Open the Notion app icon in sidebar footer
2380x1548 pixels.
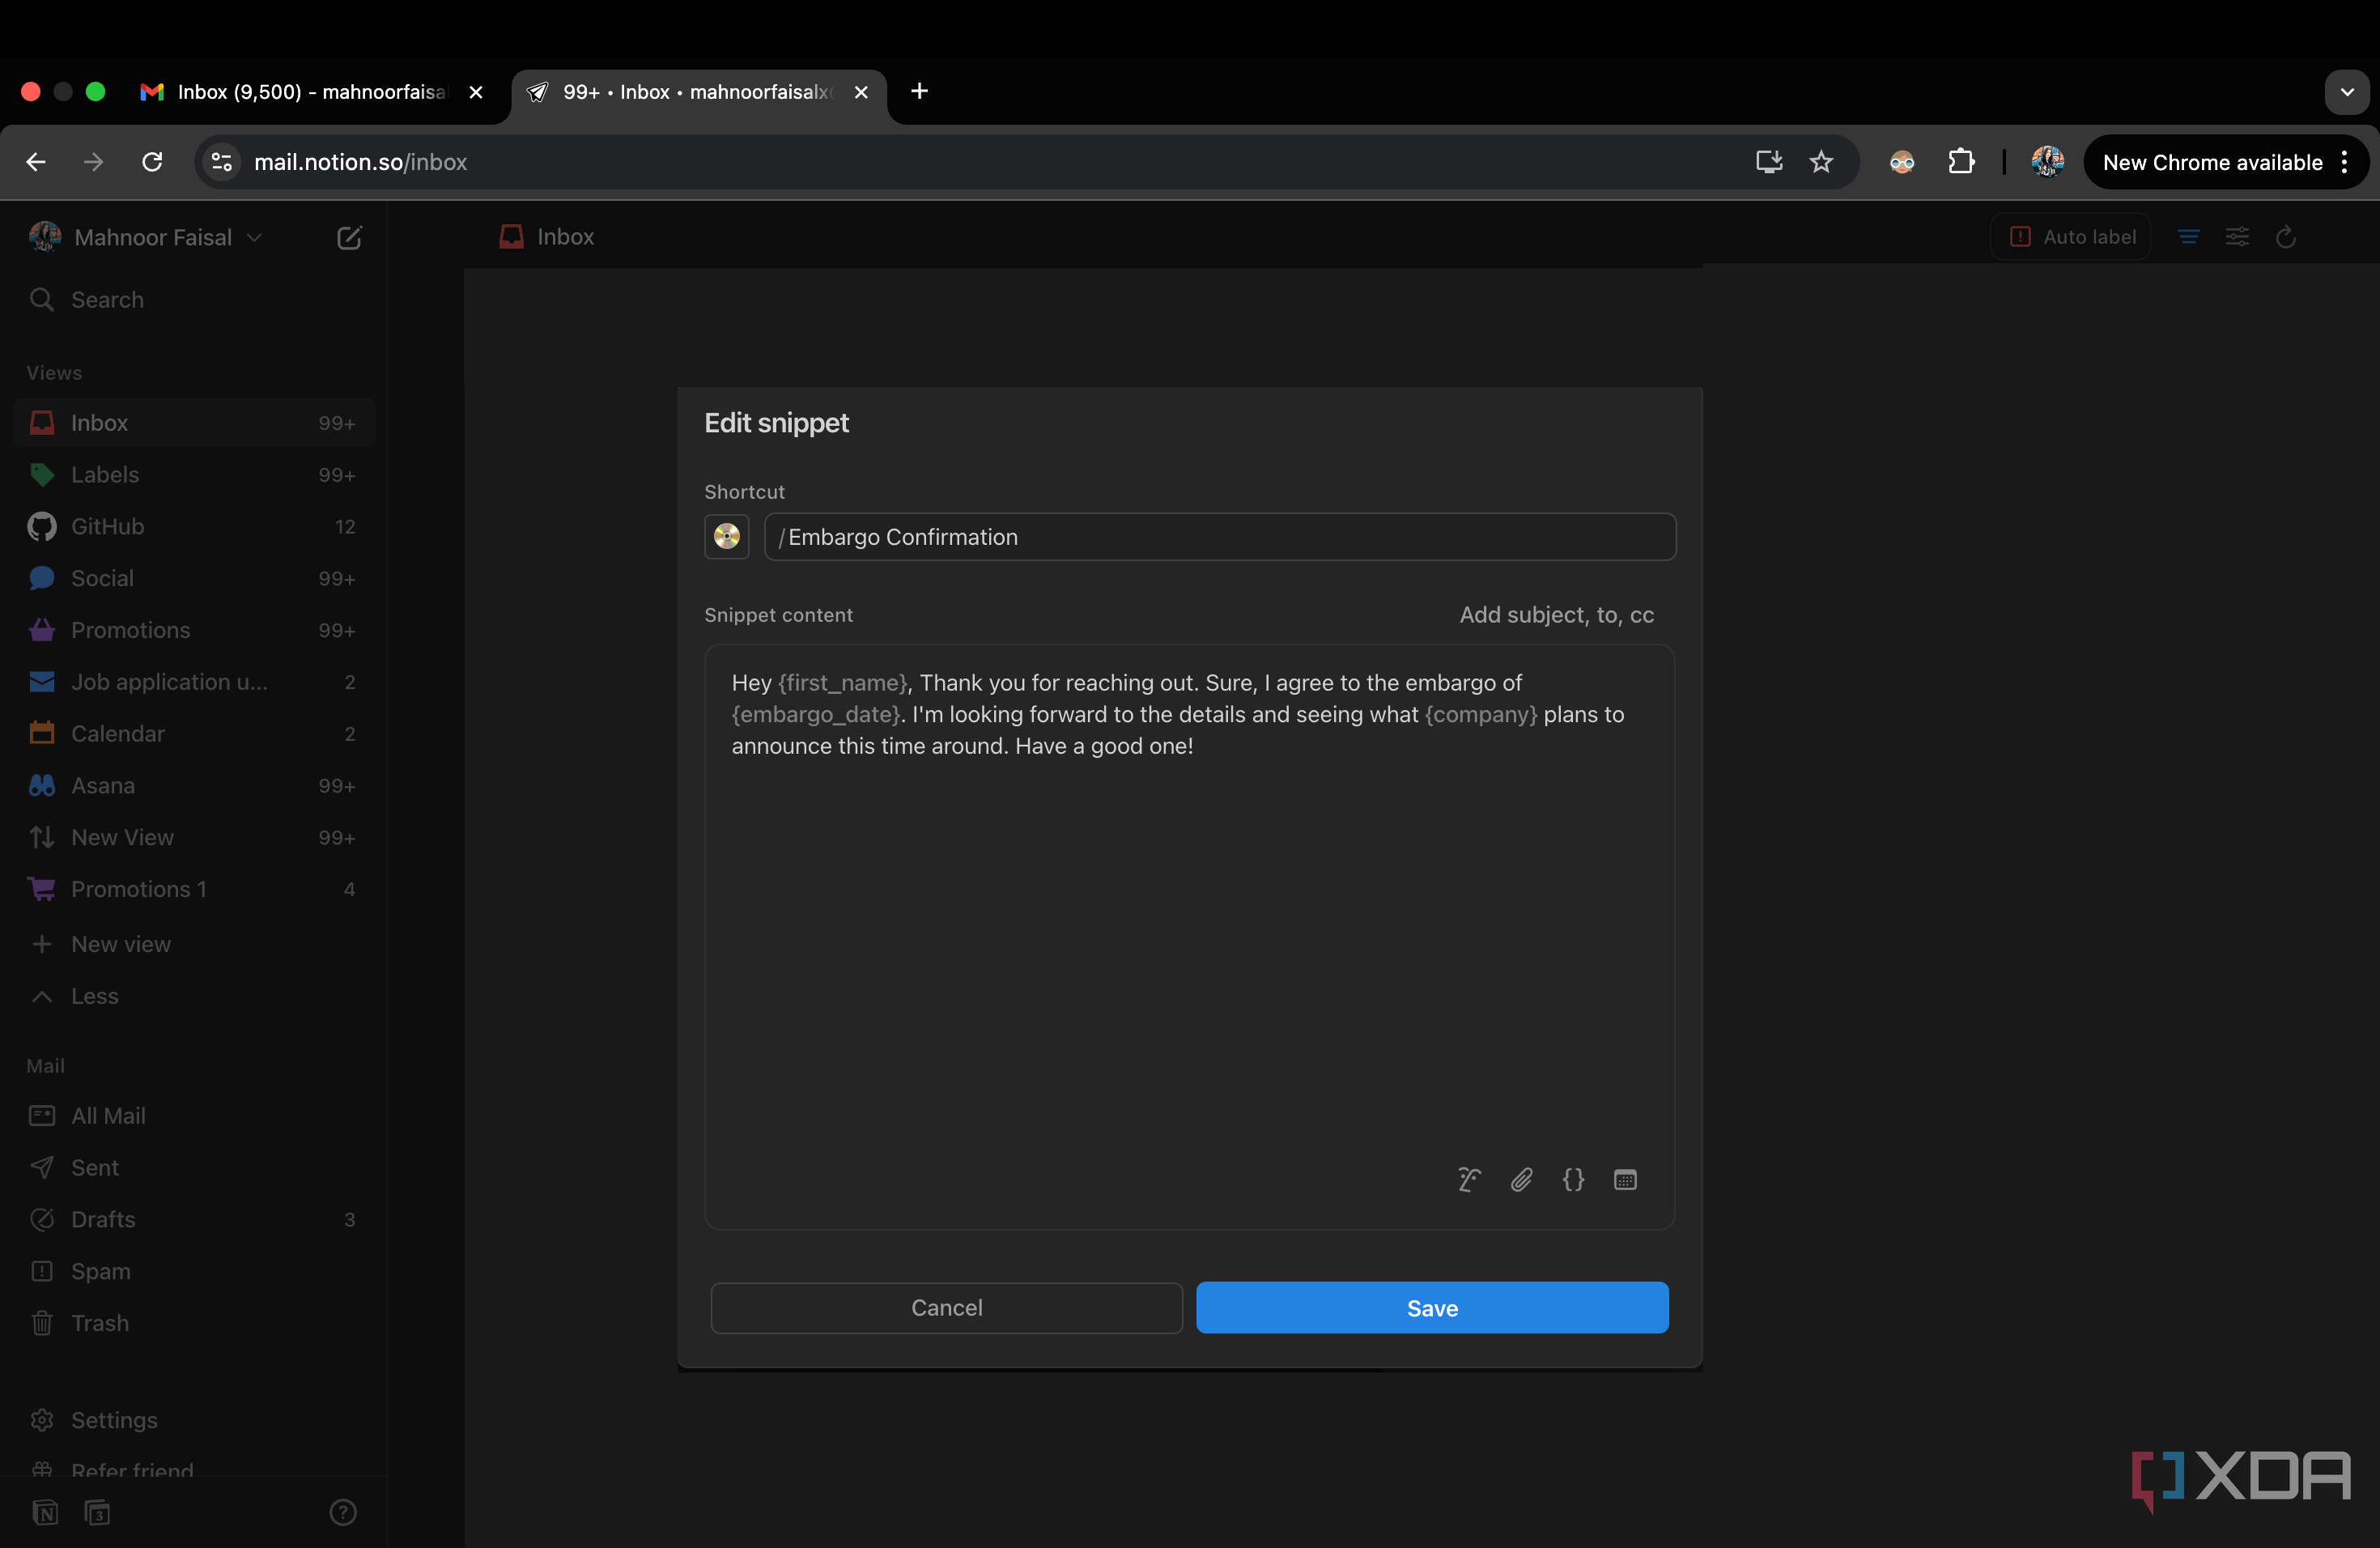(x=45, y=1512)
